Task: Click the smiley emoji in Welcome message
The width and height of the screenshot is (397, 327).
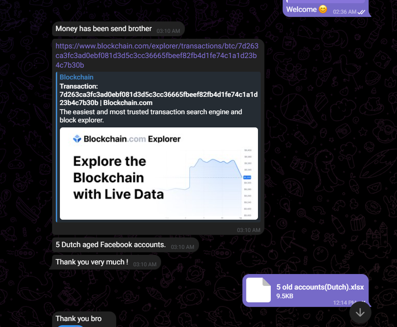Action: pyautogui.click(x=323, y=9)
